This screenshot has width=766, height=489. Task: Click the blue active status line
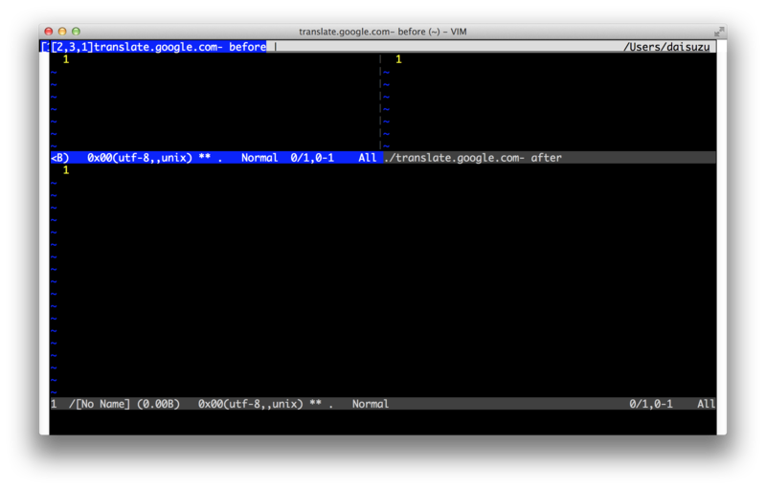tap(214, 158)
